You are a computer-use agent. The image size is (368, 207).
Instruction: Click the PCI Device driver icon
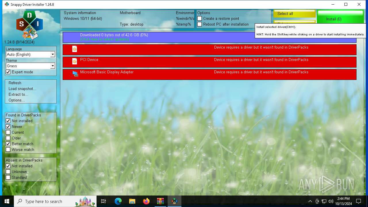[x=74, y=61]
